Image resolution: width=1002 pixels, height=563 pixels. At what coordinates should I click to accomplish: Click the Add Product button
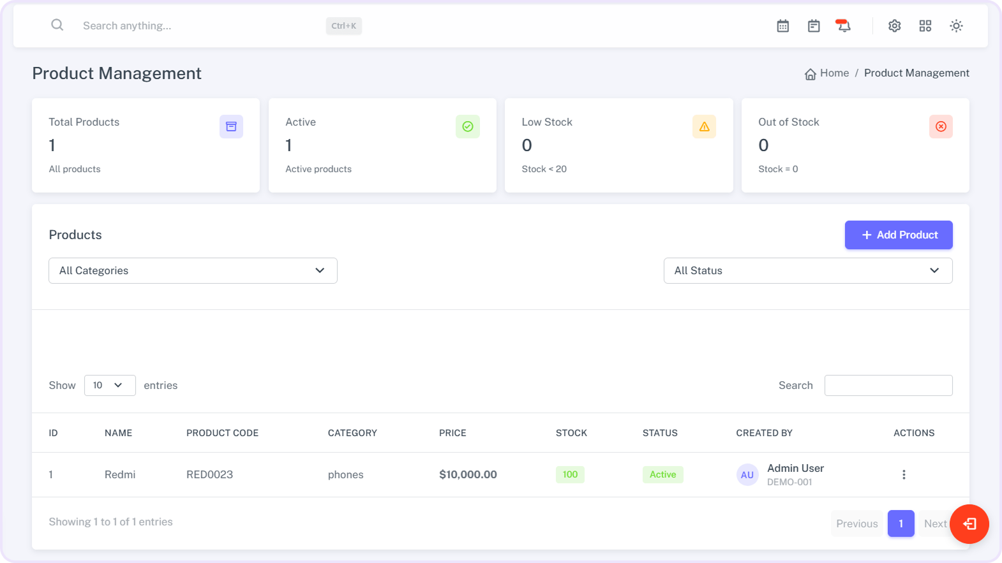click(x=898, y=235)
